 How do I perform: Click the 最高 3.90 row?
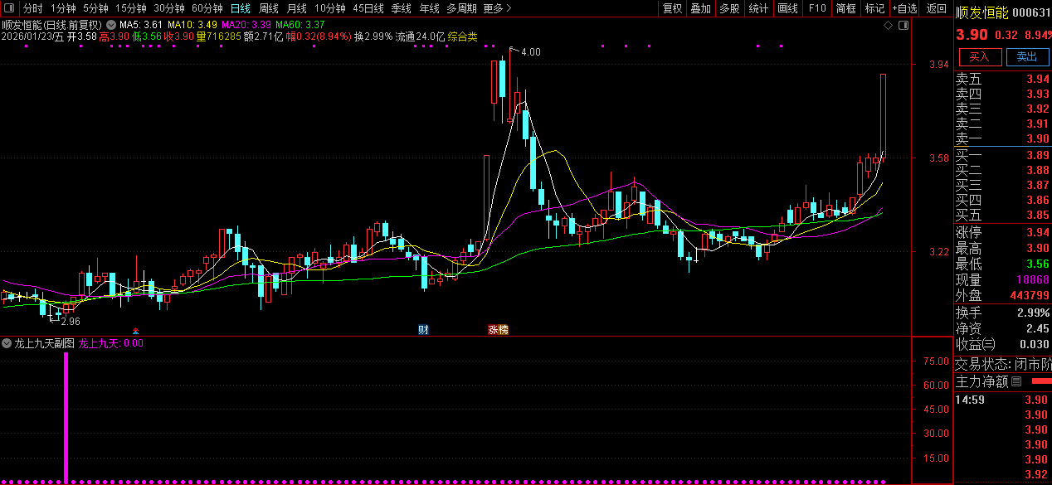tap(1003, 248)
